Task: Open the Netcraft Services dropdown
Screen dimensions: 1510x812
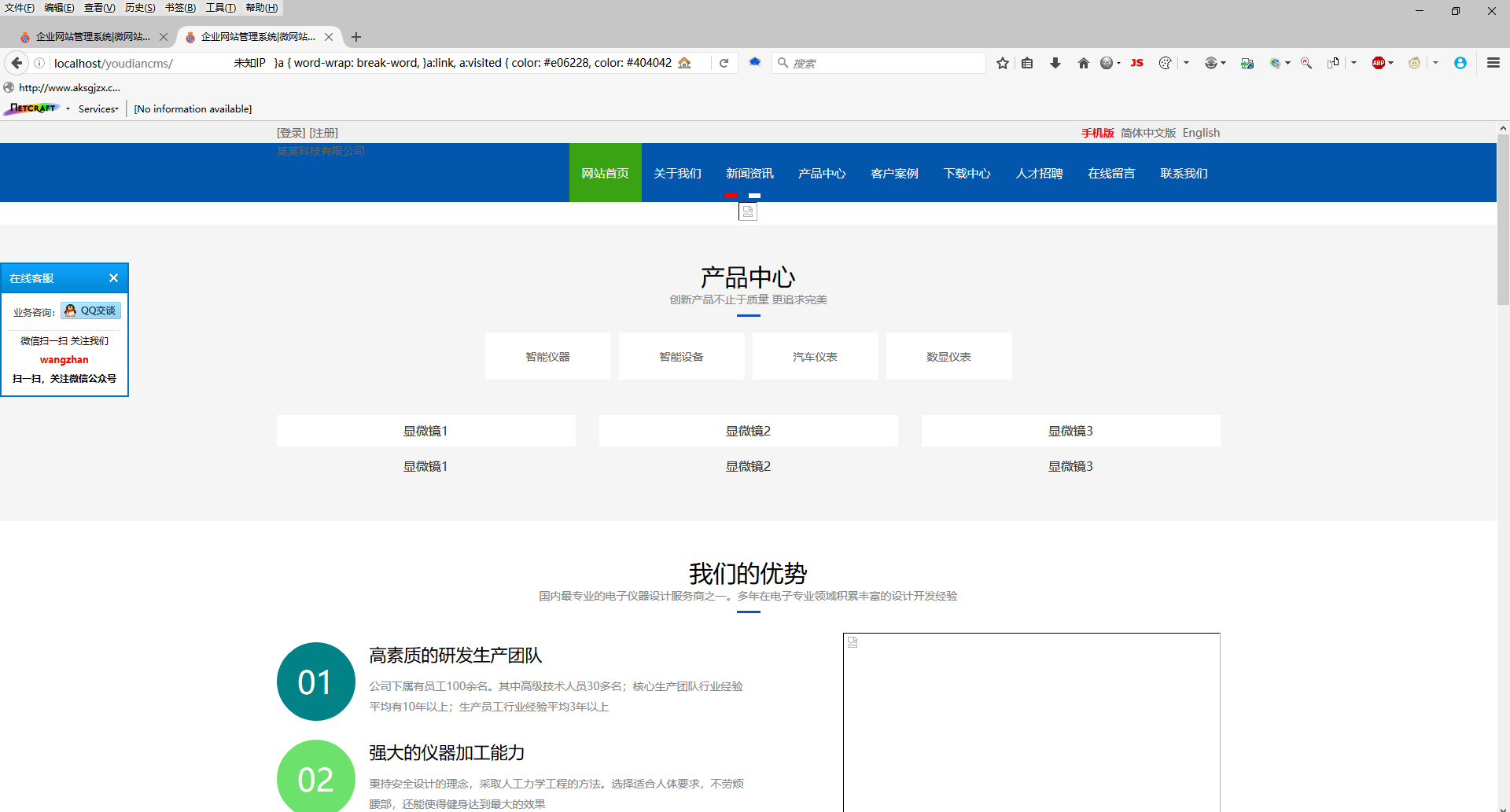Action: pyautogui.click(x=98, y=108)
